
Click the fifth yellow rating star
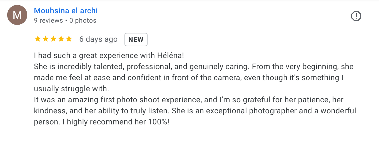coord(69,39)
